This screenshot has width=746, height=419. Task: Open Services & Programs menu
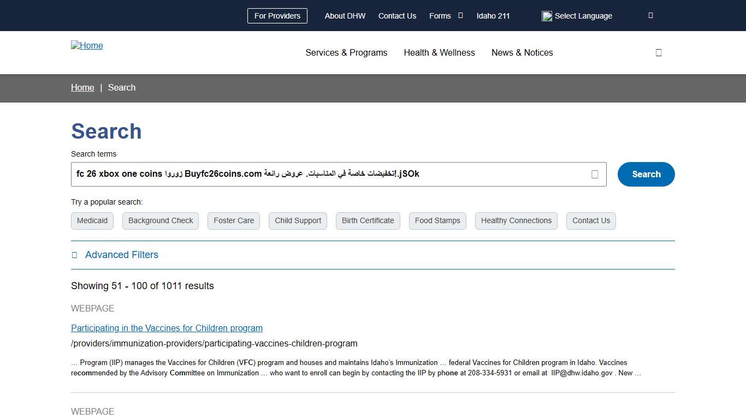point(346,53)
